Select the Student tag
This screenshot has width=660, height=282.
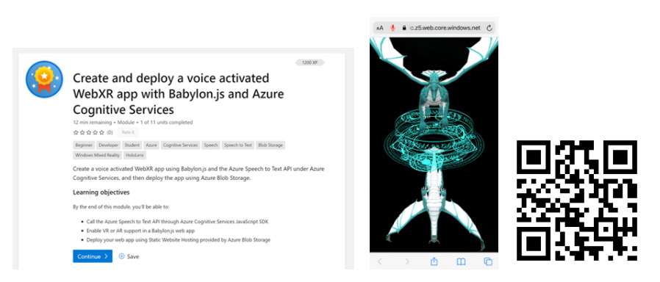[132, 145]
